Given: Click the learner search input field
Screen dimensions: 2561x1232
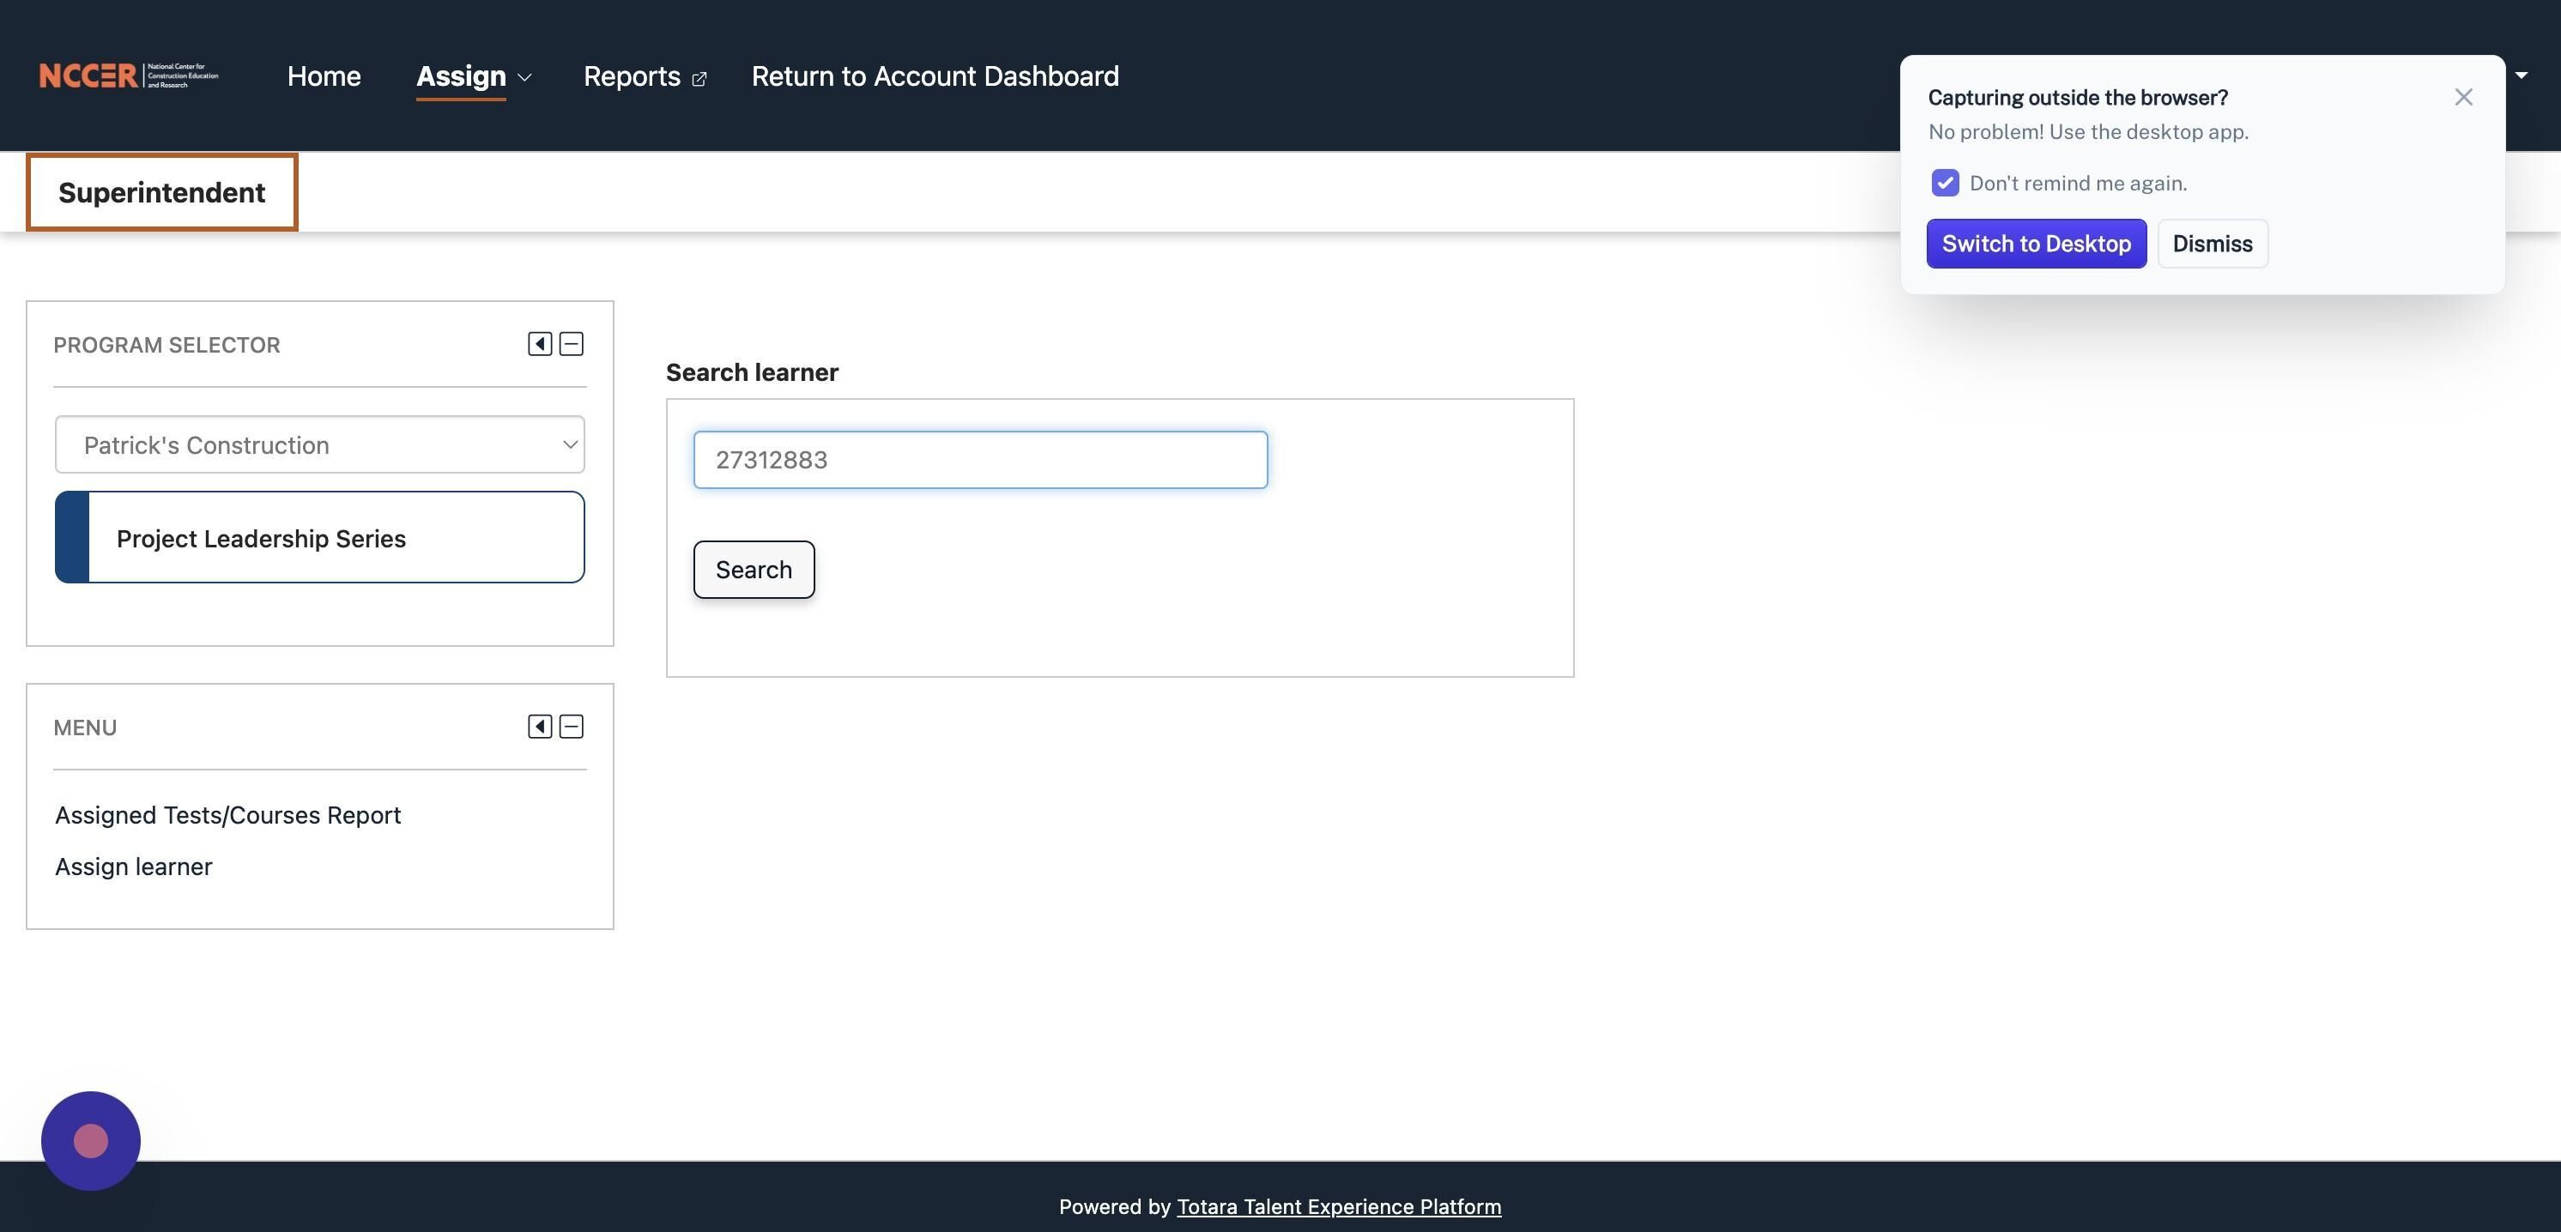Looking at the screenshot, I should coord(979,460).
